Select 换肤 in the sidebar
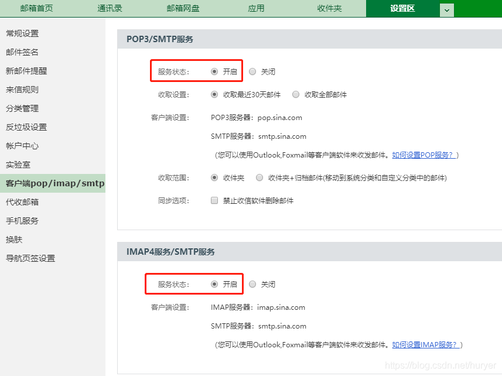 coord(14,240)
